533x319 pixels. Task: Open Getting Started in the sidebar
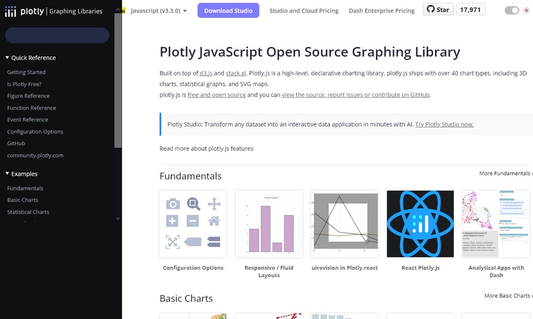[x=26, y=72]
